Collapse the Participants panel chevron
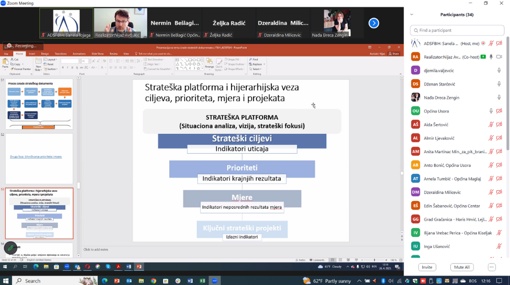 [x=412, y=15]
